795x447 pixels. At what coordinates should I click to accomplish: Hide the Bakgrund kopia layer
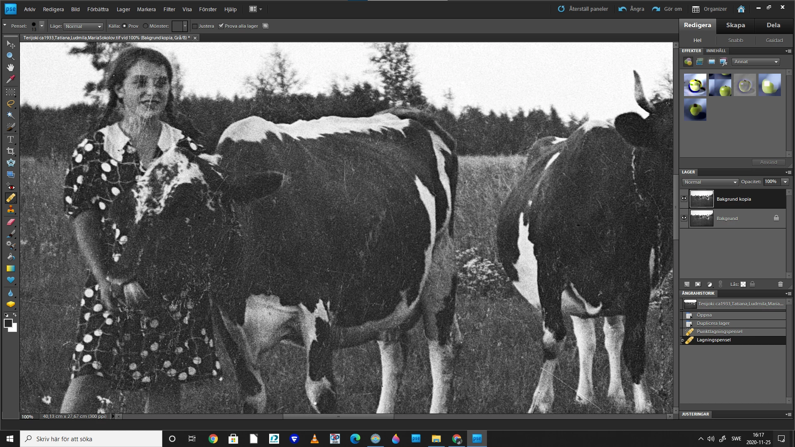point(684,199)
